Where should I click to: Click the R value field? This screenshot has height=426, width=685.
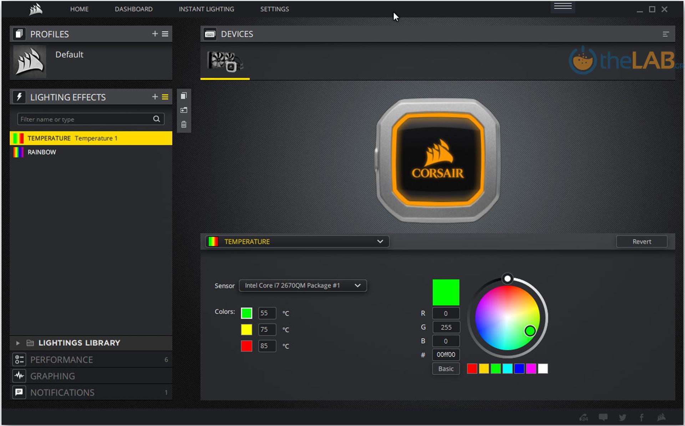coord(446,313)
